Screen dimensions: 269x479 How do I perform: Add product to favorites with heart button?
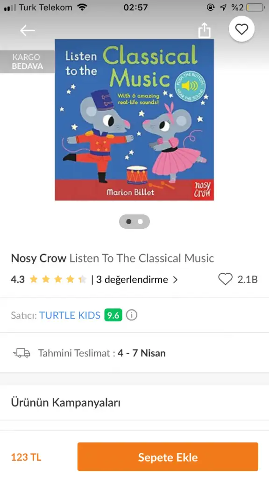coord(241,29)
